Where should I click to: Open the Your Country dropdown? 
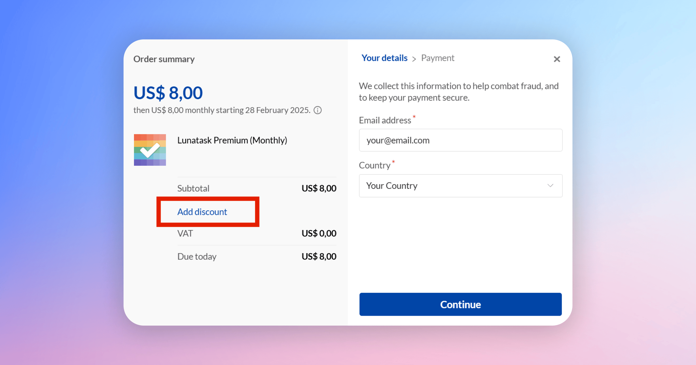tap(460, 186)
